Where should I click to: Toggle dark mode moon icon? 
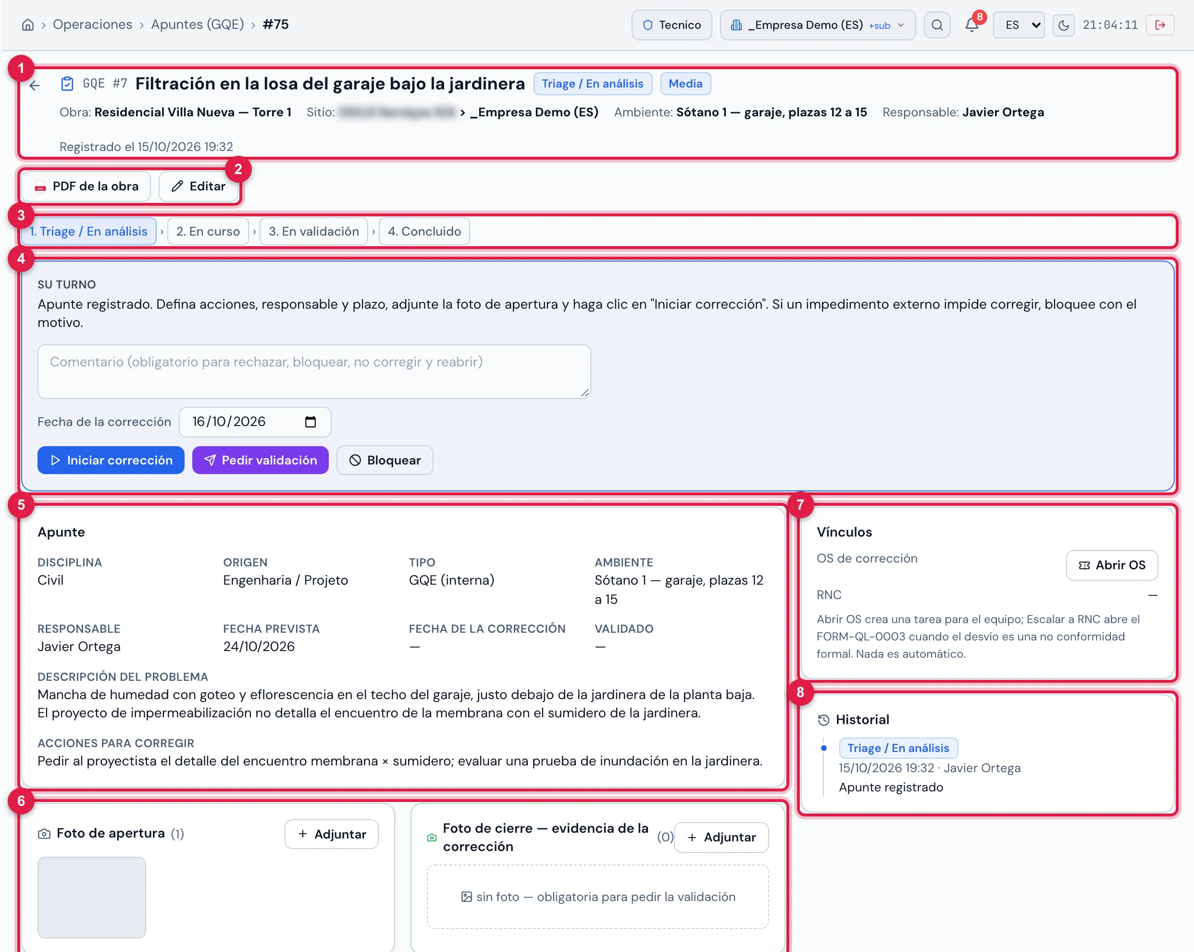coord(1063,25)
